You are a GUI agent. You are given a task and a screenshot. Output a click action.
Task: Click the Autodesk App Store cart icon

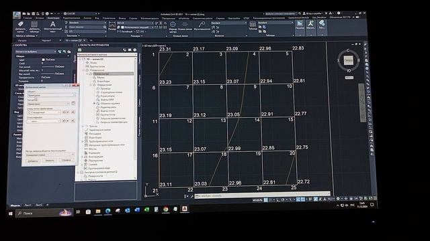(x=326, y=13)
